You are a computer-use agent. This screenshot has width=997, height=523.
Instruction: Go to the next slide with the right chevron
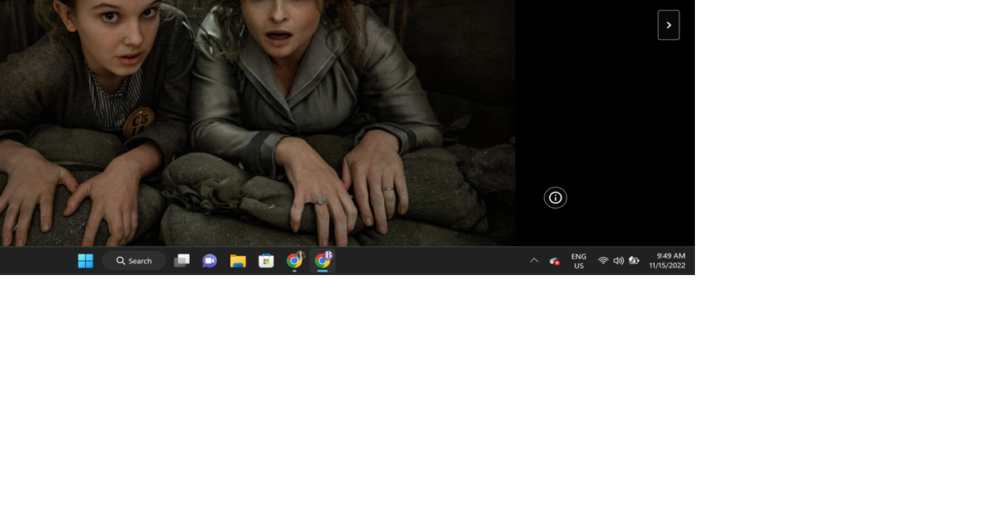click(668, 25)
